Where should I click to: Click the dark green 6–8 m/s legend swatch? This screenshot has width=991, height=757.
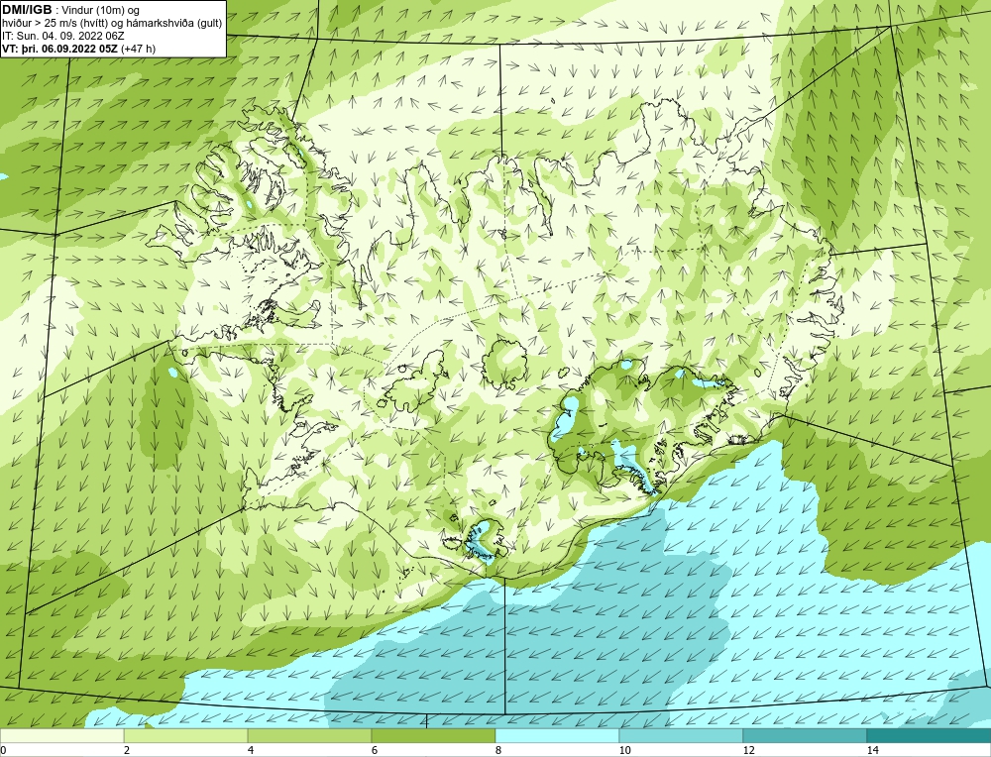(434, 735)
